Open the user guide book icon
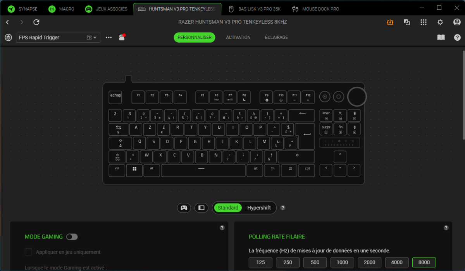 (441, 38)
